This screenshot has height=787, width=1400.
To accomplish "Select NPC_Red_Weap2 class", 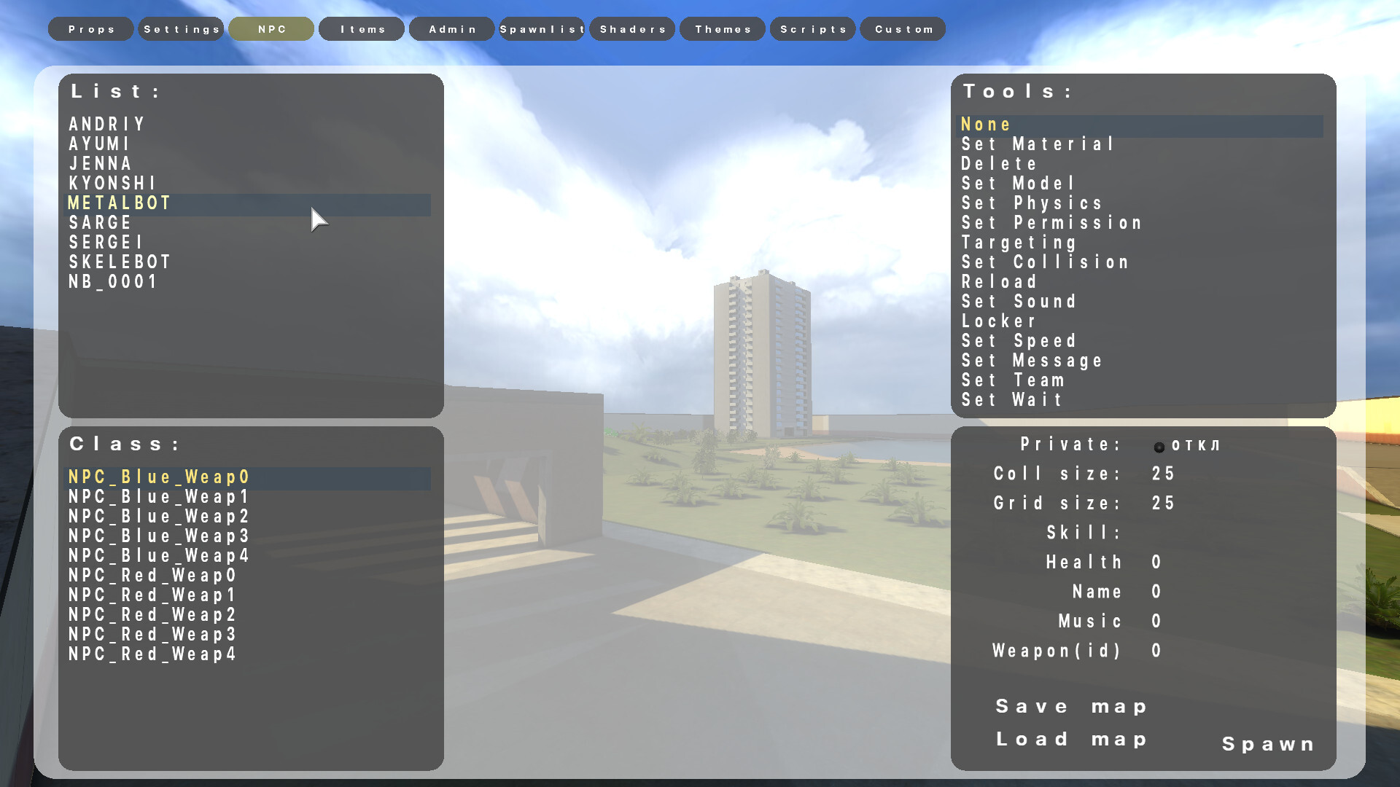I will 152,614.
